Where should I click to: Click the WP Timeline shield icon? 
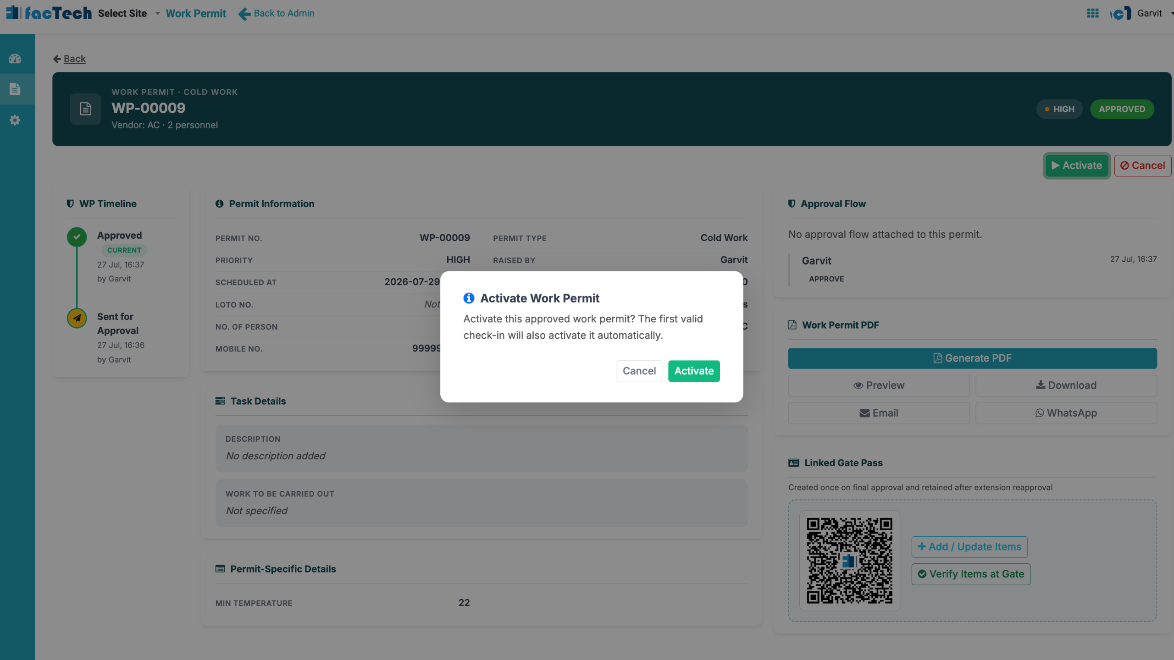click(x=70, y=203)
